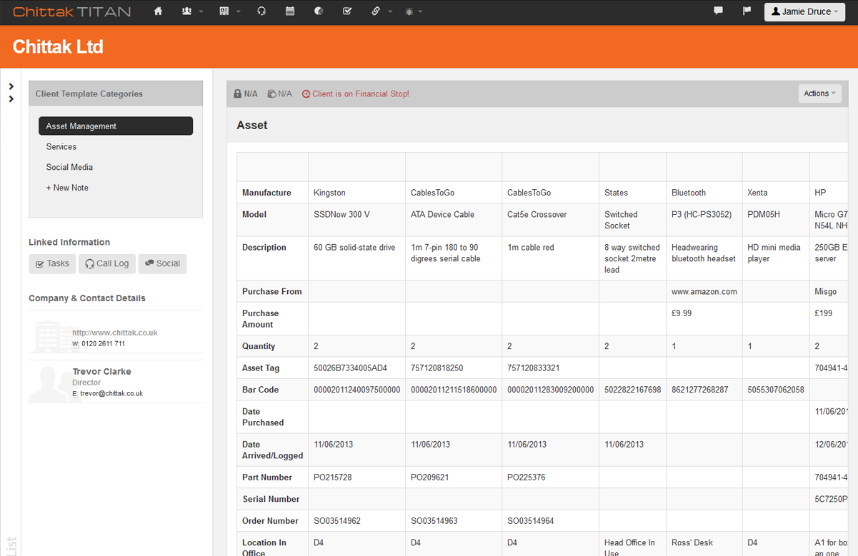
Task: Click the www.amazon.com purchase source cell
Action: pos(704,291)
